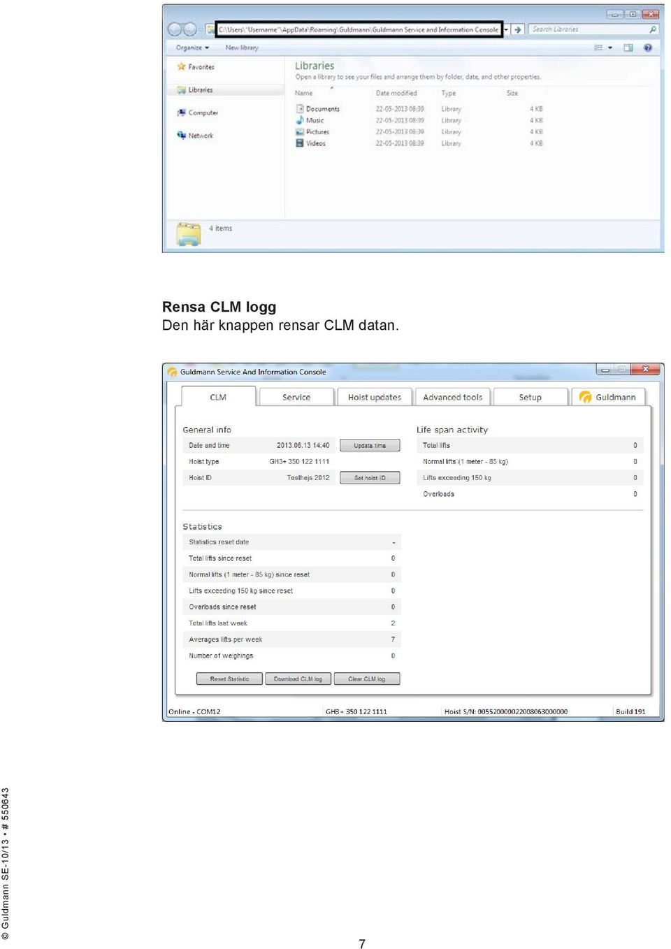This screenshot has height=949, width=671.
Task: Click the "Lifts exceeding 150 kg" life span row
Action: (530, 478)
